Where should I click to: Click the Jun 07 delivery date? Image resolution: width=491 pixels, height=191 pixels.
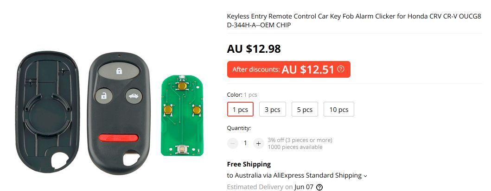(x=304, y=187)
